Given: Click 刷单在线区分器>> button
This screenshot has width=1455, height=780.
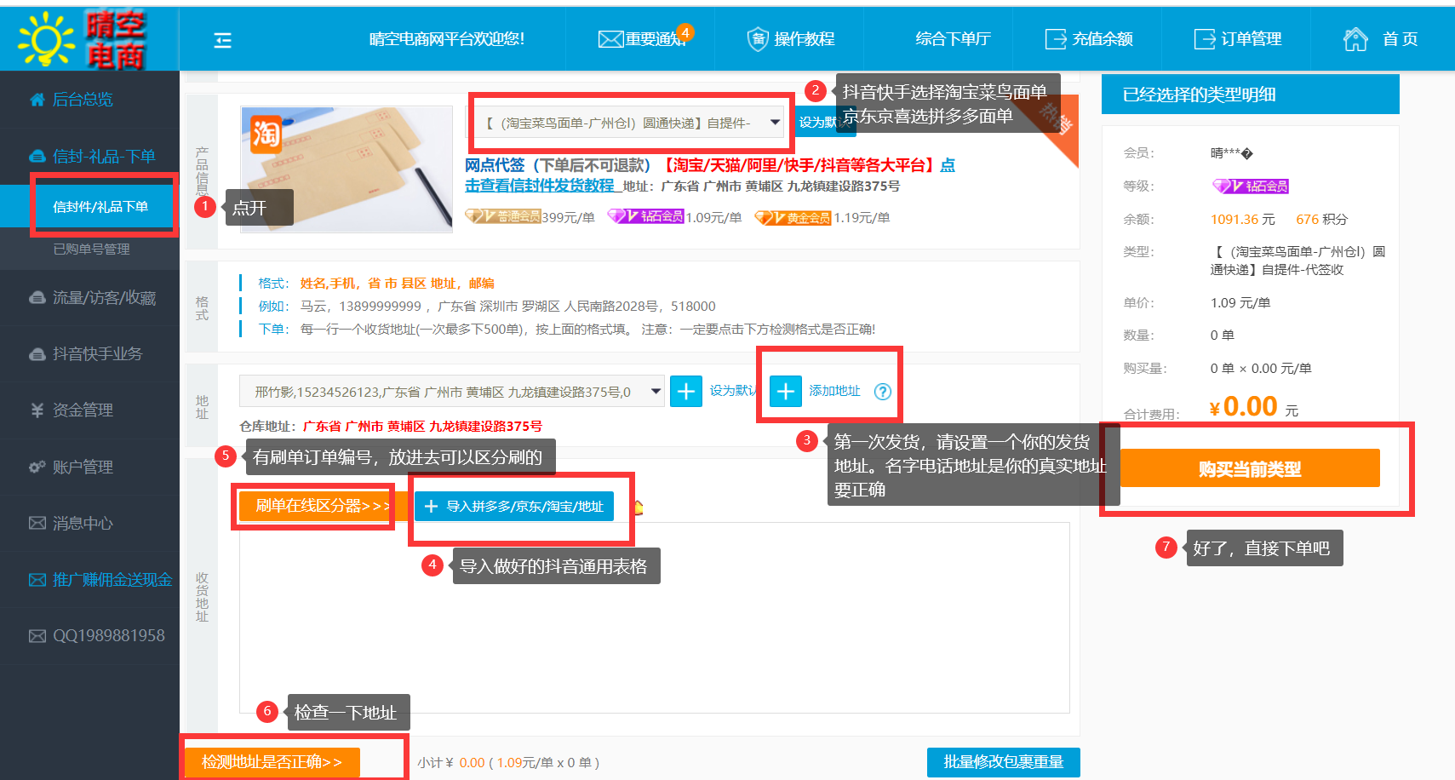Looking at the screenshot, I should tap(324, 506).
